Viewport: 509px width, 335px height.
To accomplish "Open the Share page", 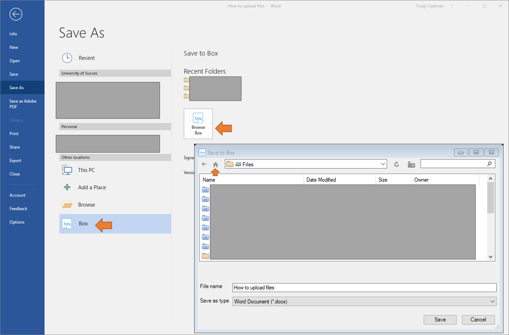I will click(14, 147).
